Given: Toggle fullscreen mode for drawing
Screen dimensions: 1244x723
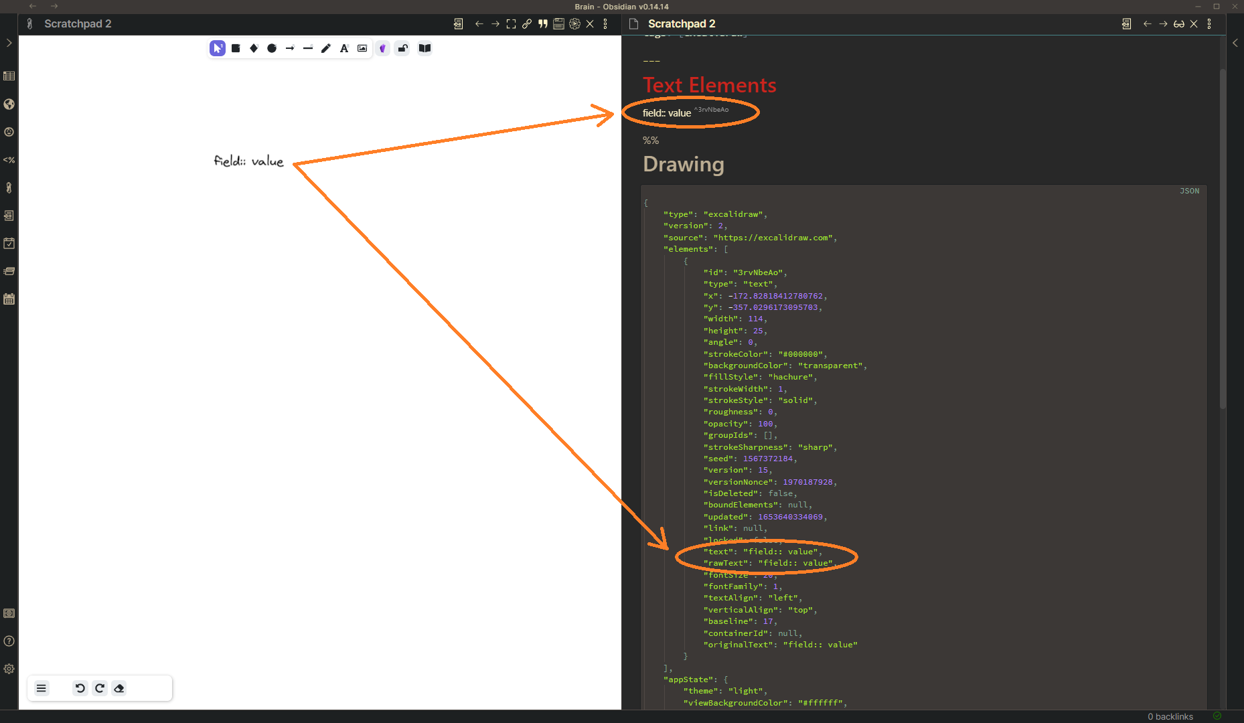Looking at the screenshot, I should (511, 23).
